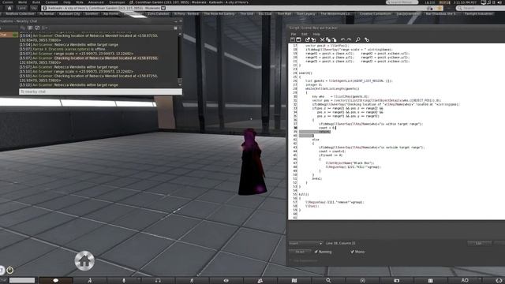Screen dimensions: 505x284
Task: Click the Land button in the navigation bar
Action: (x=22, y=8)
